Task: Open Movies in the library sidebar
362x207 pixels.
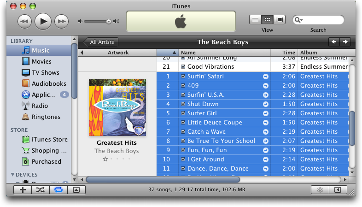Action: tap(39, 61)
